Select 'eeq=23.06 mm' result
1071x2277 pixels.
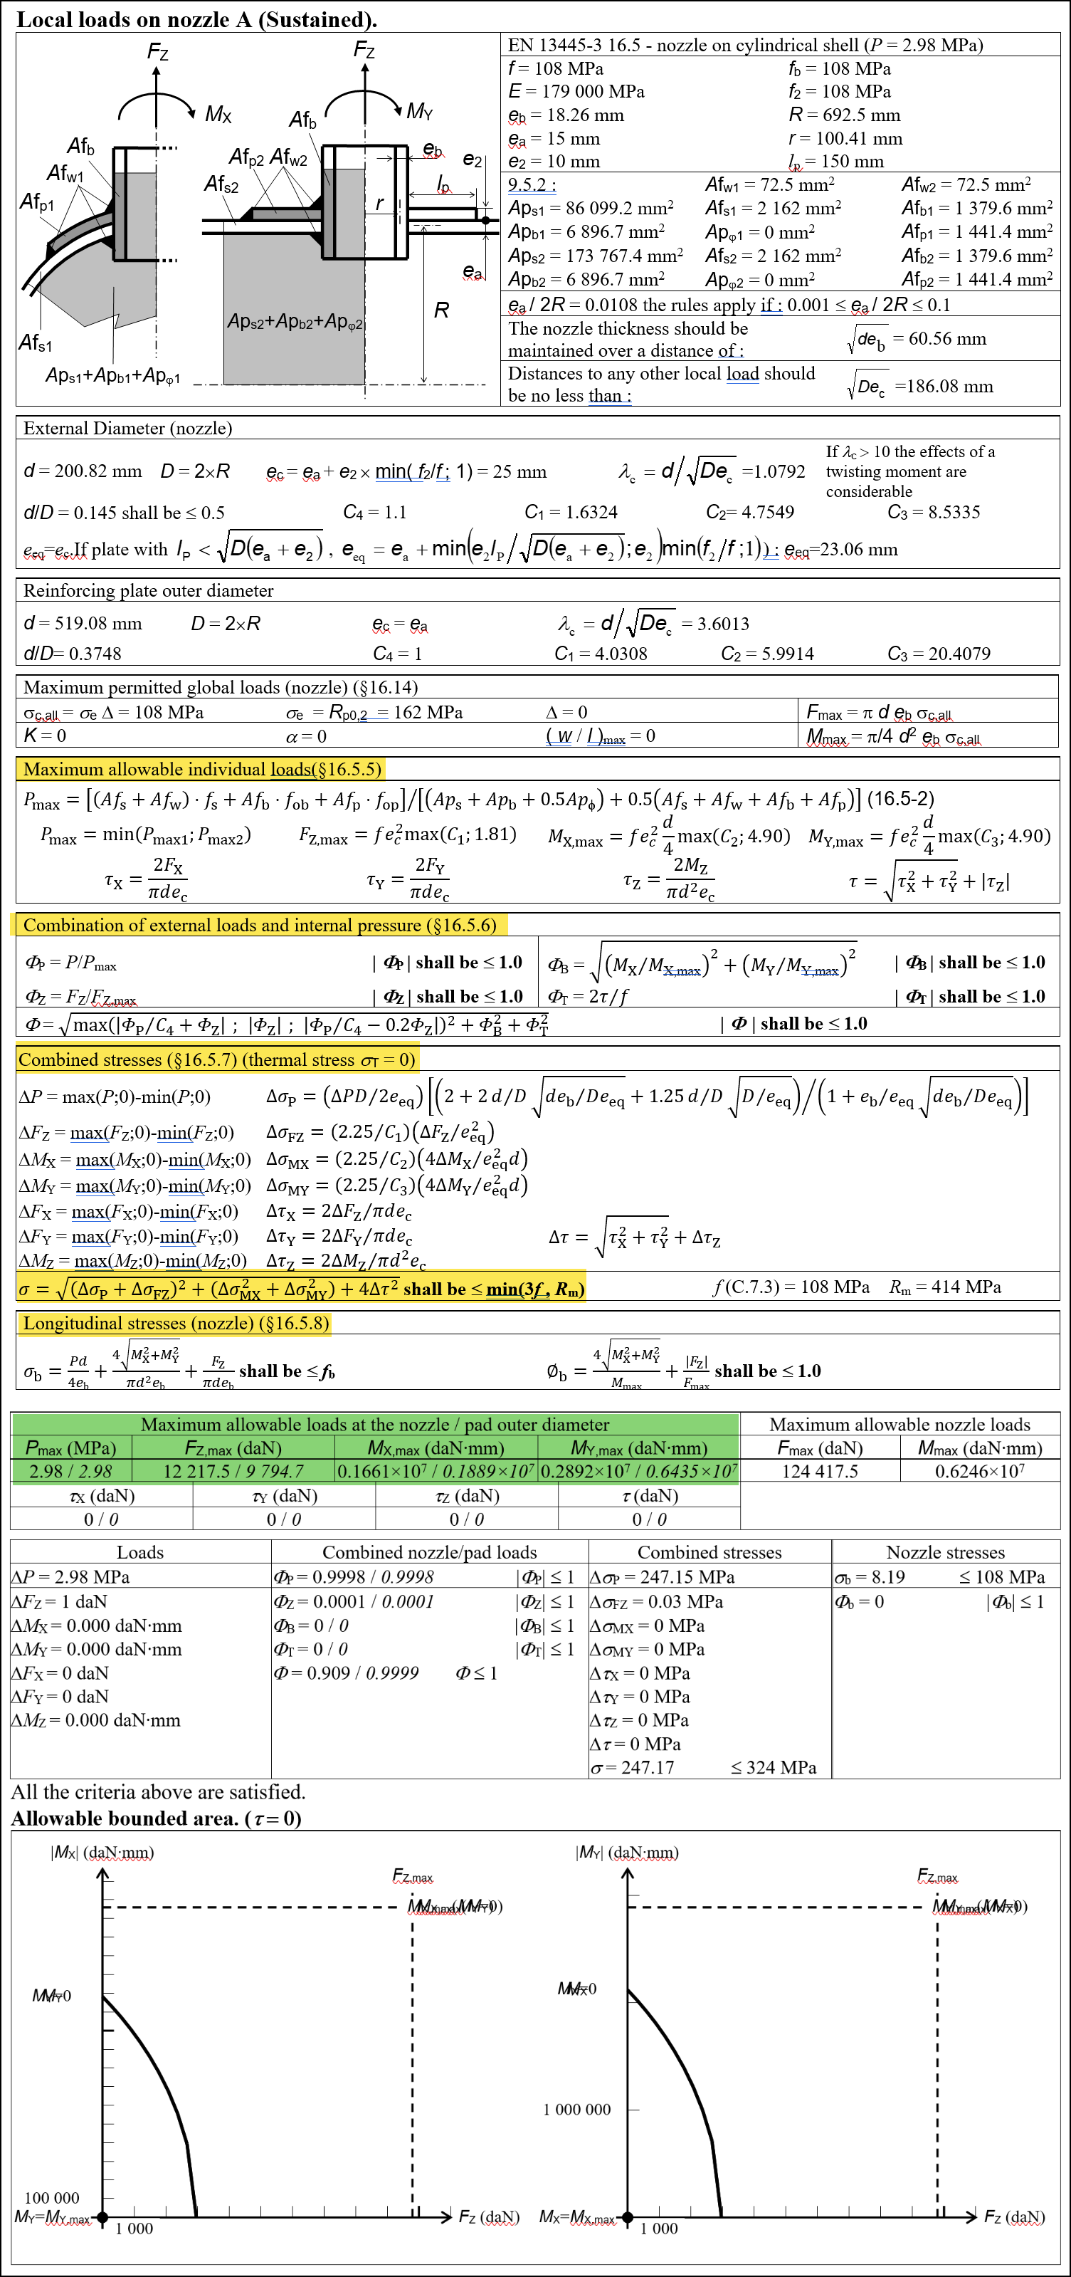coord(840,550)
